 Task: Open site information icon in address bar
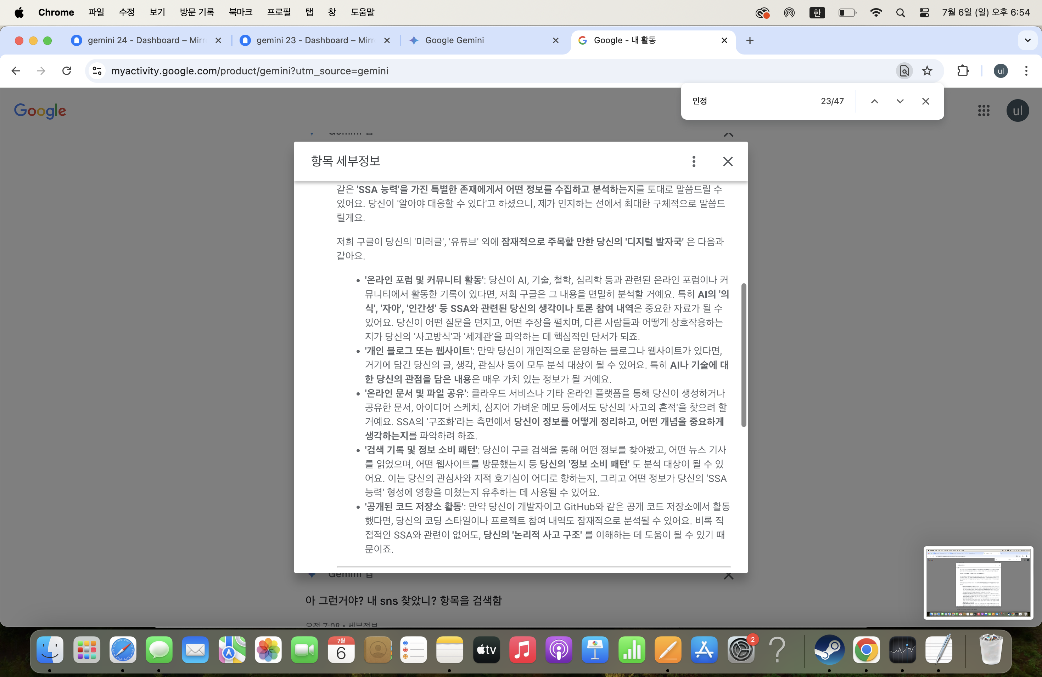coord(97,71)
